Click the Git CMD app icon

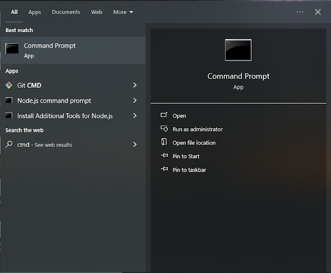[9, 85]
